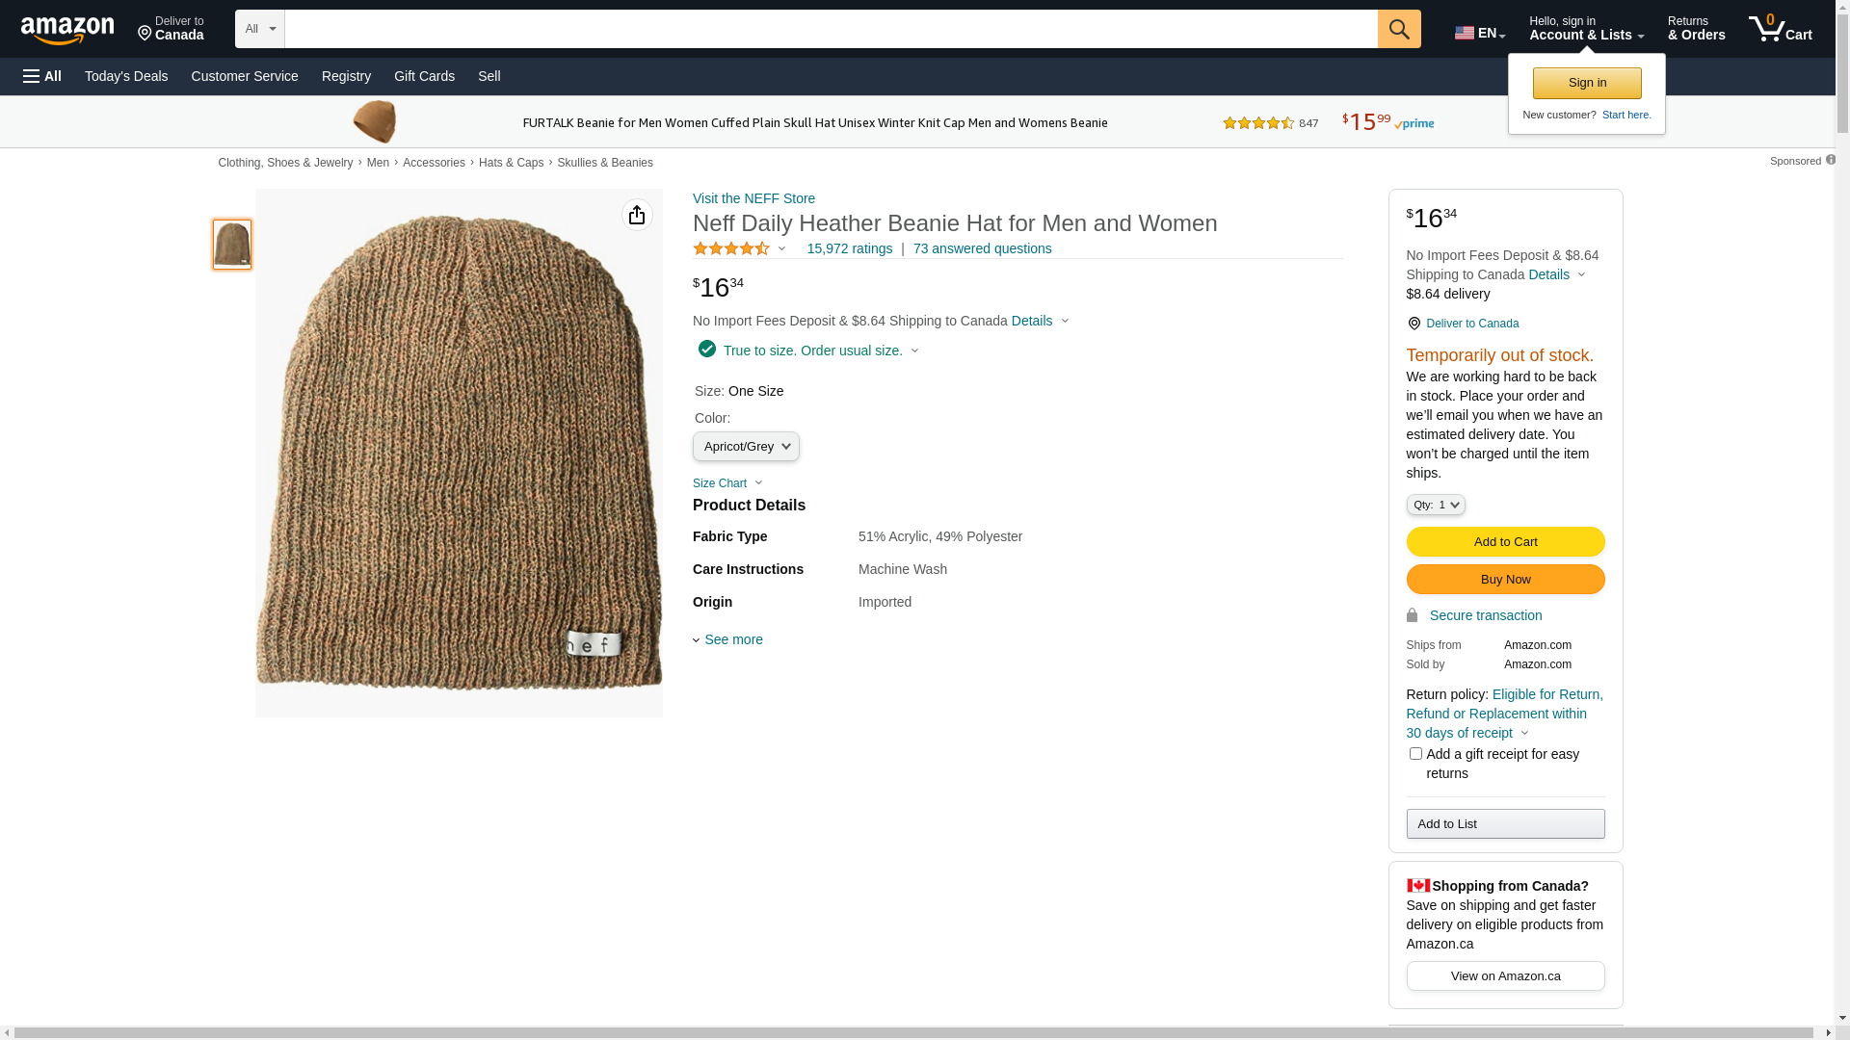
Task: Open Today's Deals in the nav bar
Action: coord(126,76)
